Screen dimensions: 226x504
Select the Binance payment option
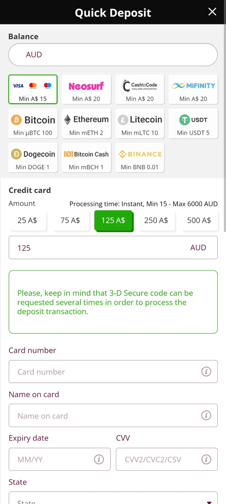[140, 157]
